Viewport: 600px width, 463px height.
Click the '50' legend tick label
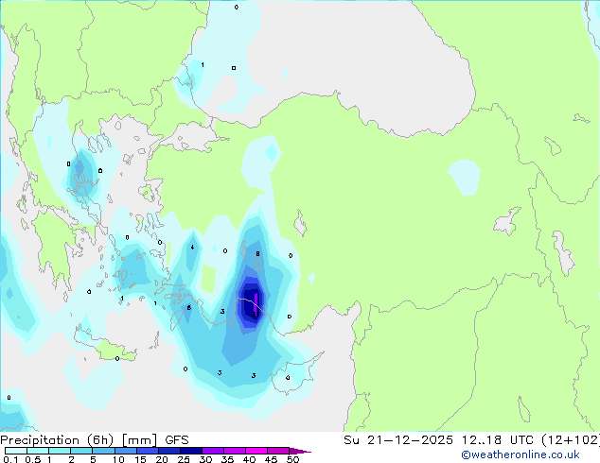click(292, 459)
